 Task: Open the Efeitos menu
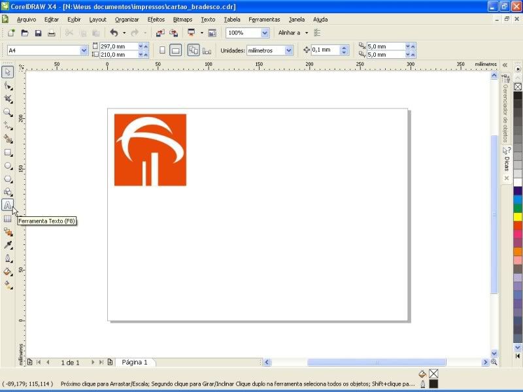[x=156, y=20]
